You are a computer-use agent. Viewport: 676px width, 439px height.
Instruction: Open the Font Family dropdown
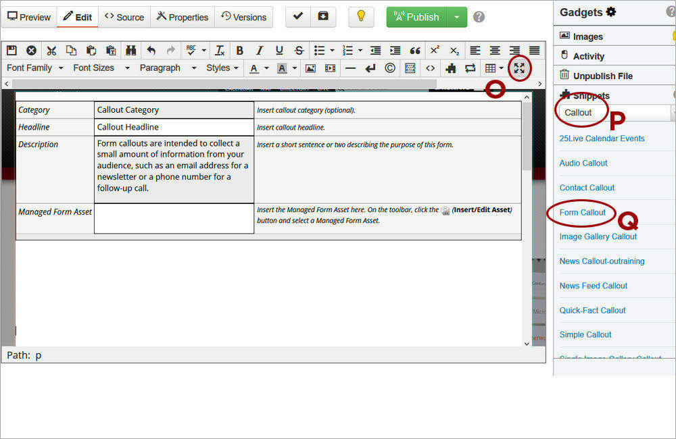pos(35,68)
